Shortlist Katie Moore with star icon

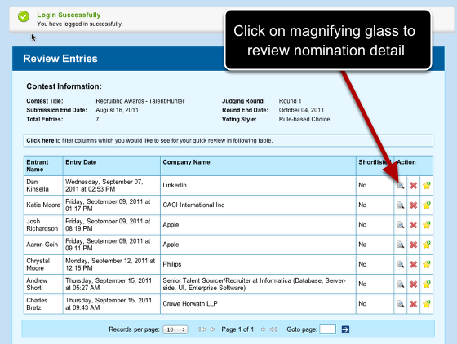(x=427, y=205)
